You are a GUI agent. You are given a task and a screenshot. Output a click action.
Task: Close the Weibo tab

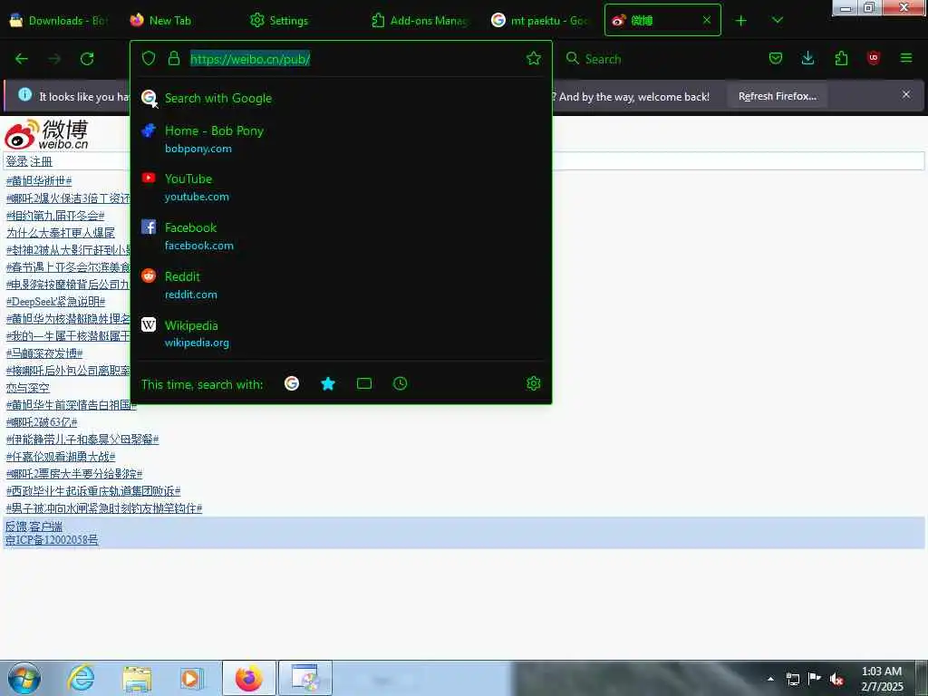tap(707, 20)
